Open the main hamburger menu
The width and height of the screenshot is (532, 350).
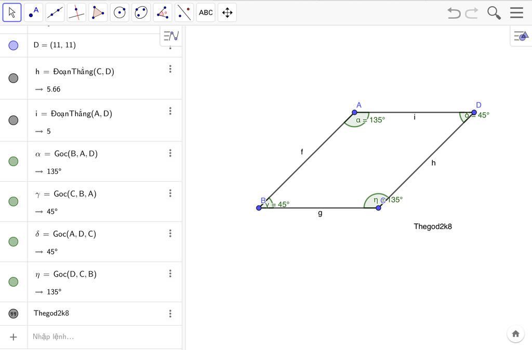[x=516, y=12]
